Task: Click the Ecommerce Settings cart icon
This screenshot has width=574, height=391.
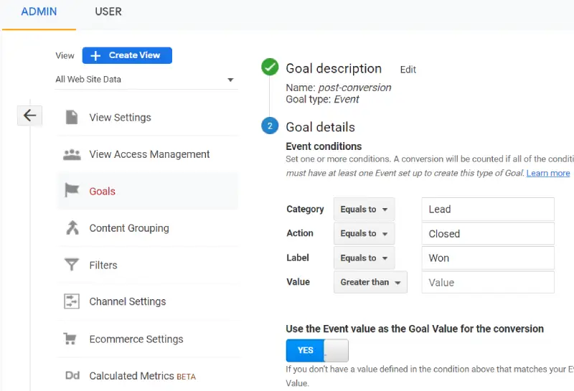Action: pyautogui.click(x=70, y=339)
